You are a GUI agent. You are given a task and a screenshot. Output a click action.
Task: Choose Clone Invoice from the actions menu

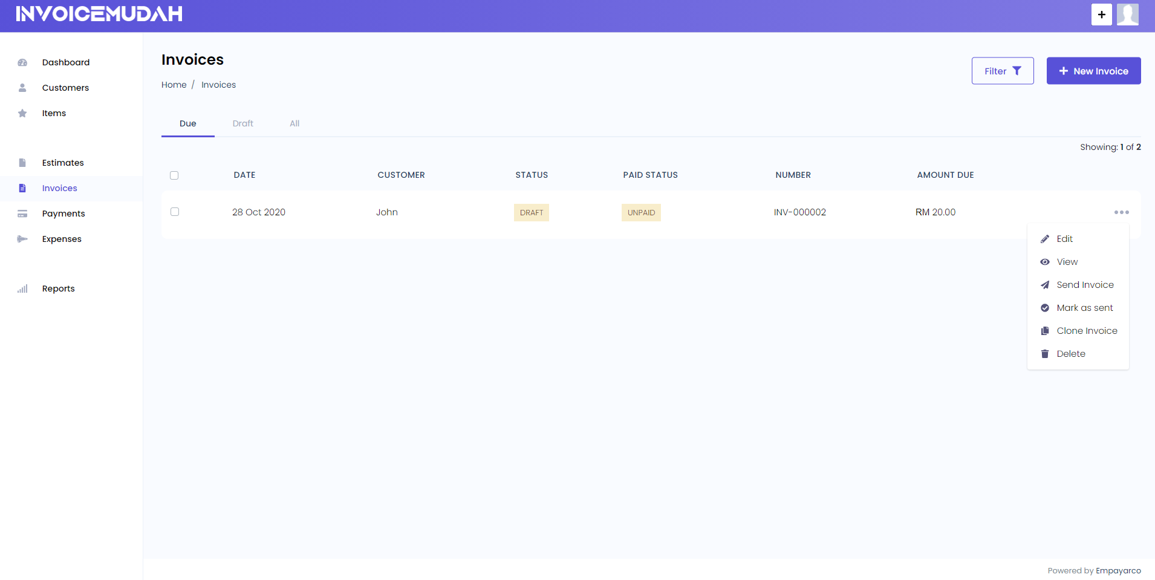point(1086,330)
